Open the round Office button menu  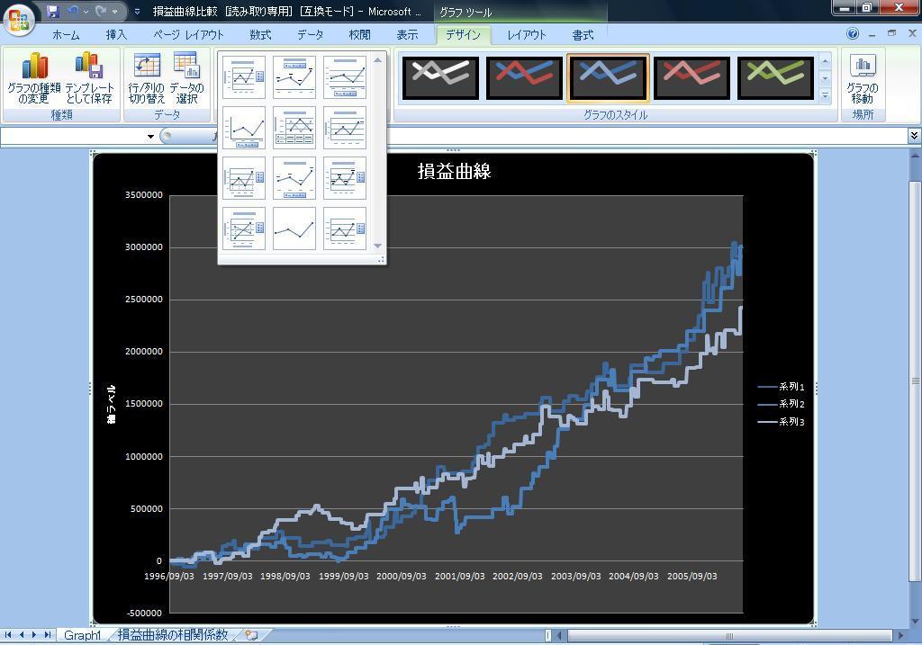(18, 18)
